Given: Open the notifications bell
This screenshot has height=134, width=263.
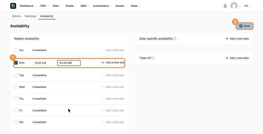Looking at the screenshot, I should (x=225, y=6).
